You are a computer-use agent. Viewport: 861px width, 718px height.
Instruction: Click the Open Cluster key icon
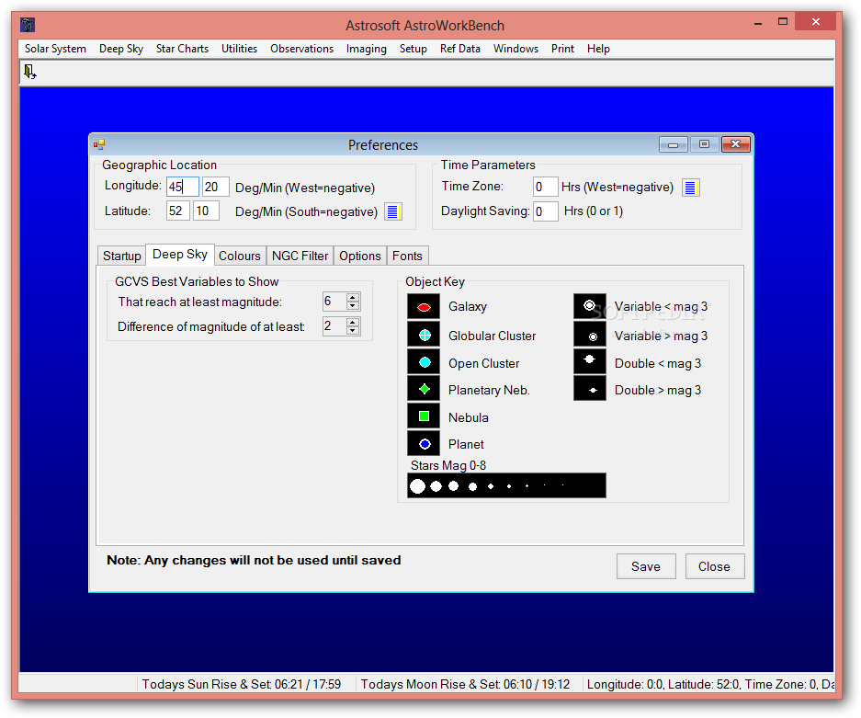point(424,362)
